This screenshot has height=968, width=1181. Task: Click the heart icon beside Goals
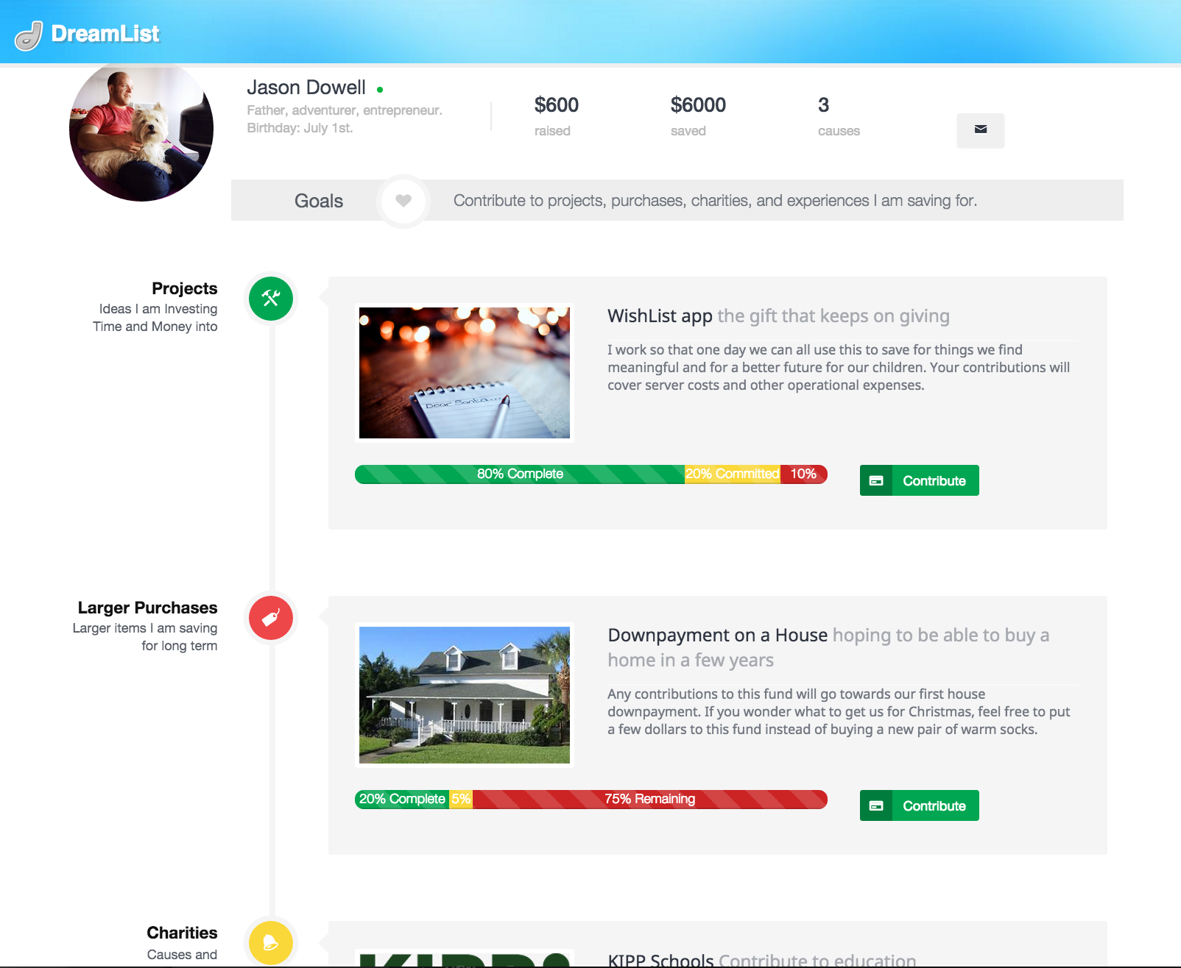point(403,201)
